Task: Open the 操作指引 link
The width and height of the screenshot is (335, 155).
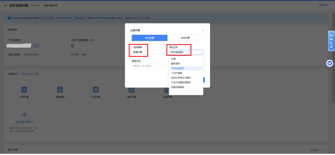Action: point(323,5)
